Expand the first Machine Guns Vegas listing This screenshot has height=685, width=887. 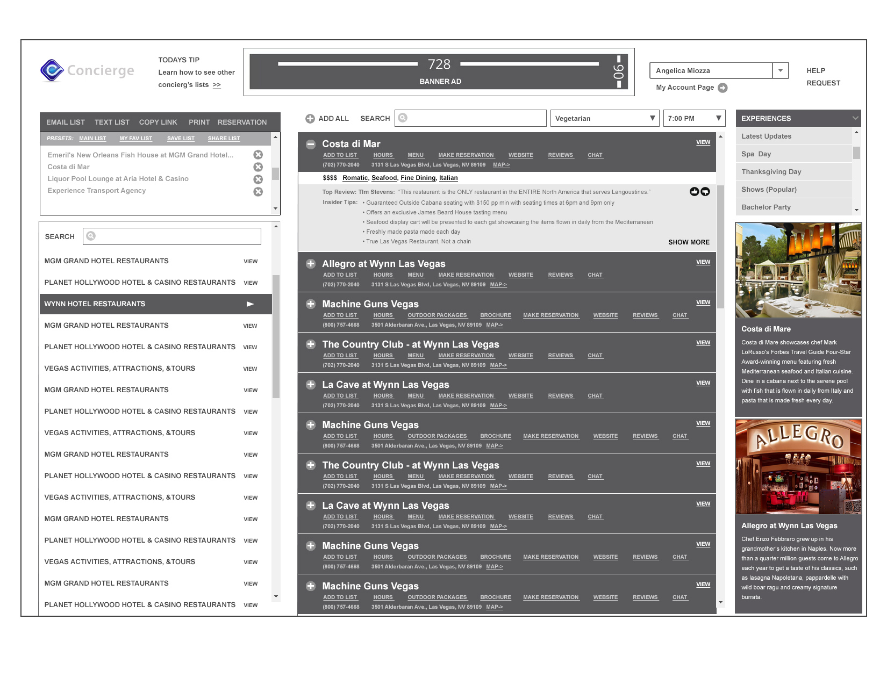tap(310, 304)
